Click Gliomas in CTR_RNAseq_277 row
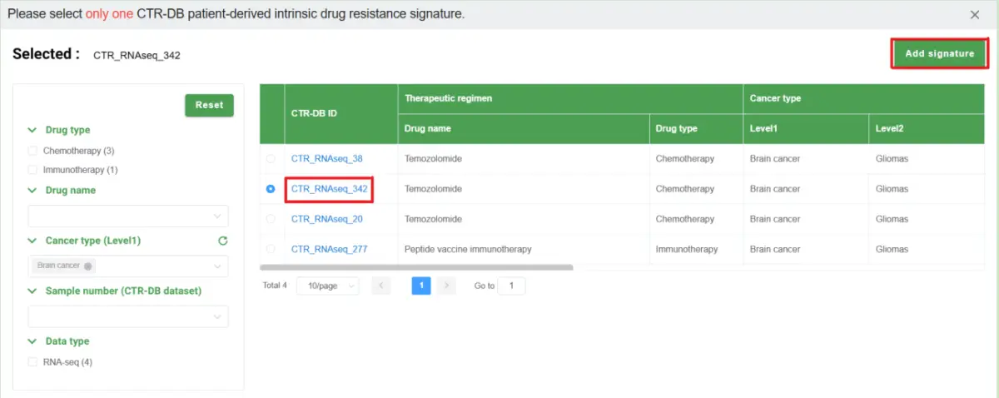The width and height of the screenshot is (999, 398). (x=892, y=249)
